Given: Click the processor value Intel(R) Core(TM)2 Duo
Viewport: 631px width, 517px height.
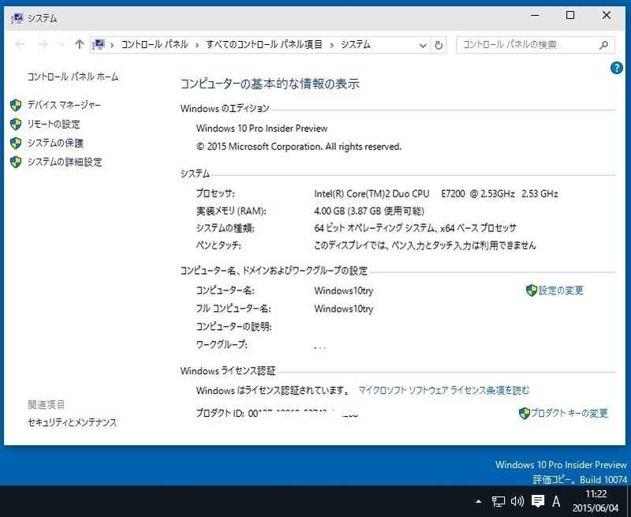Looking at the screenshot, I should (x=436, y=193).
